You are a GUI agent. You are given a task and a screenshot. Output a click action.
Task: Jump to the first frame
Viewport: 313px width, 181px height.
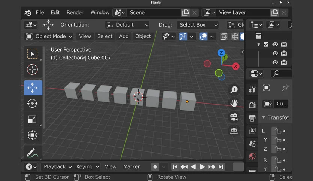pyautogui.click(x=175, y=167)
